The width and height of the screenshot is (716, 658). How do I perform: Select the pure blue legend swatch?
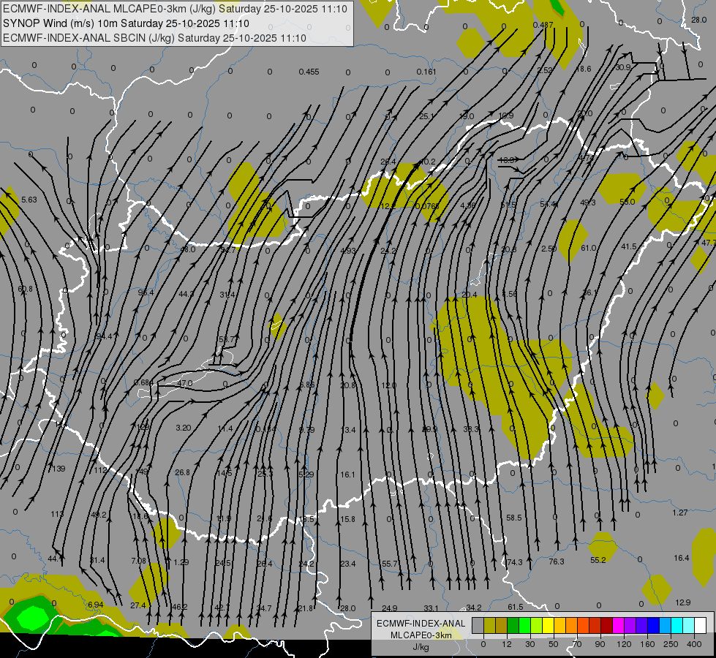pyautogui.click(x=653, y=626)
